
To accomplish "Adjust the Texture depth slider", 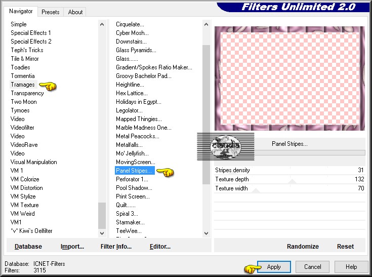I will 290,179.
